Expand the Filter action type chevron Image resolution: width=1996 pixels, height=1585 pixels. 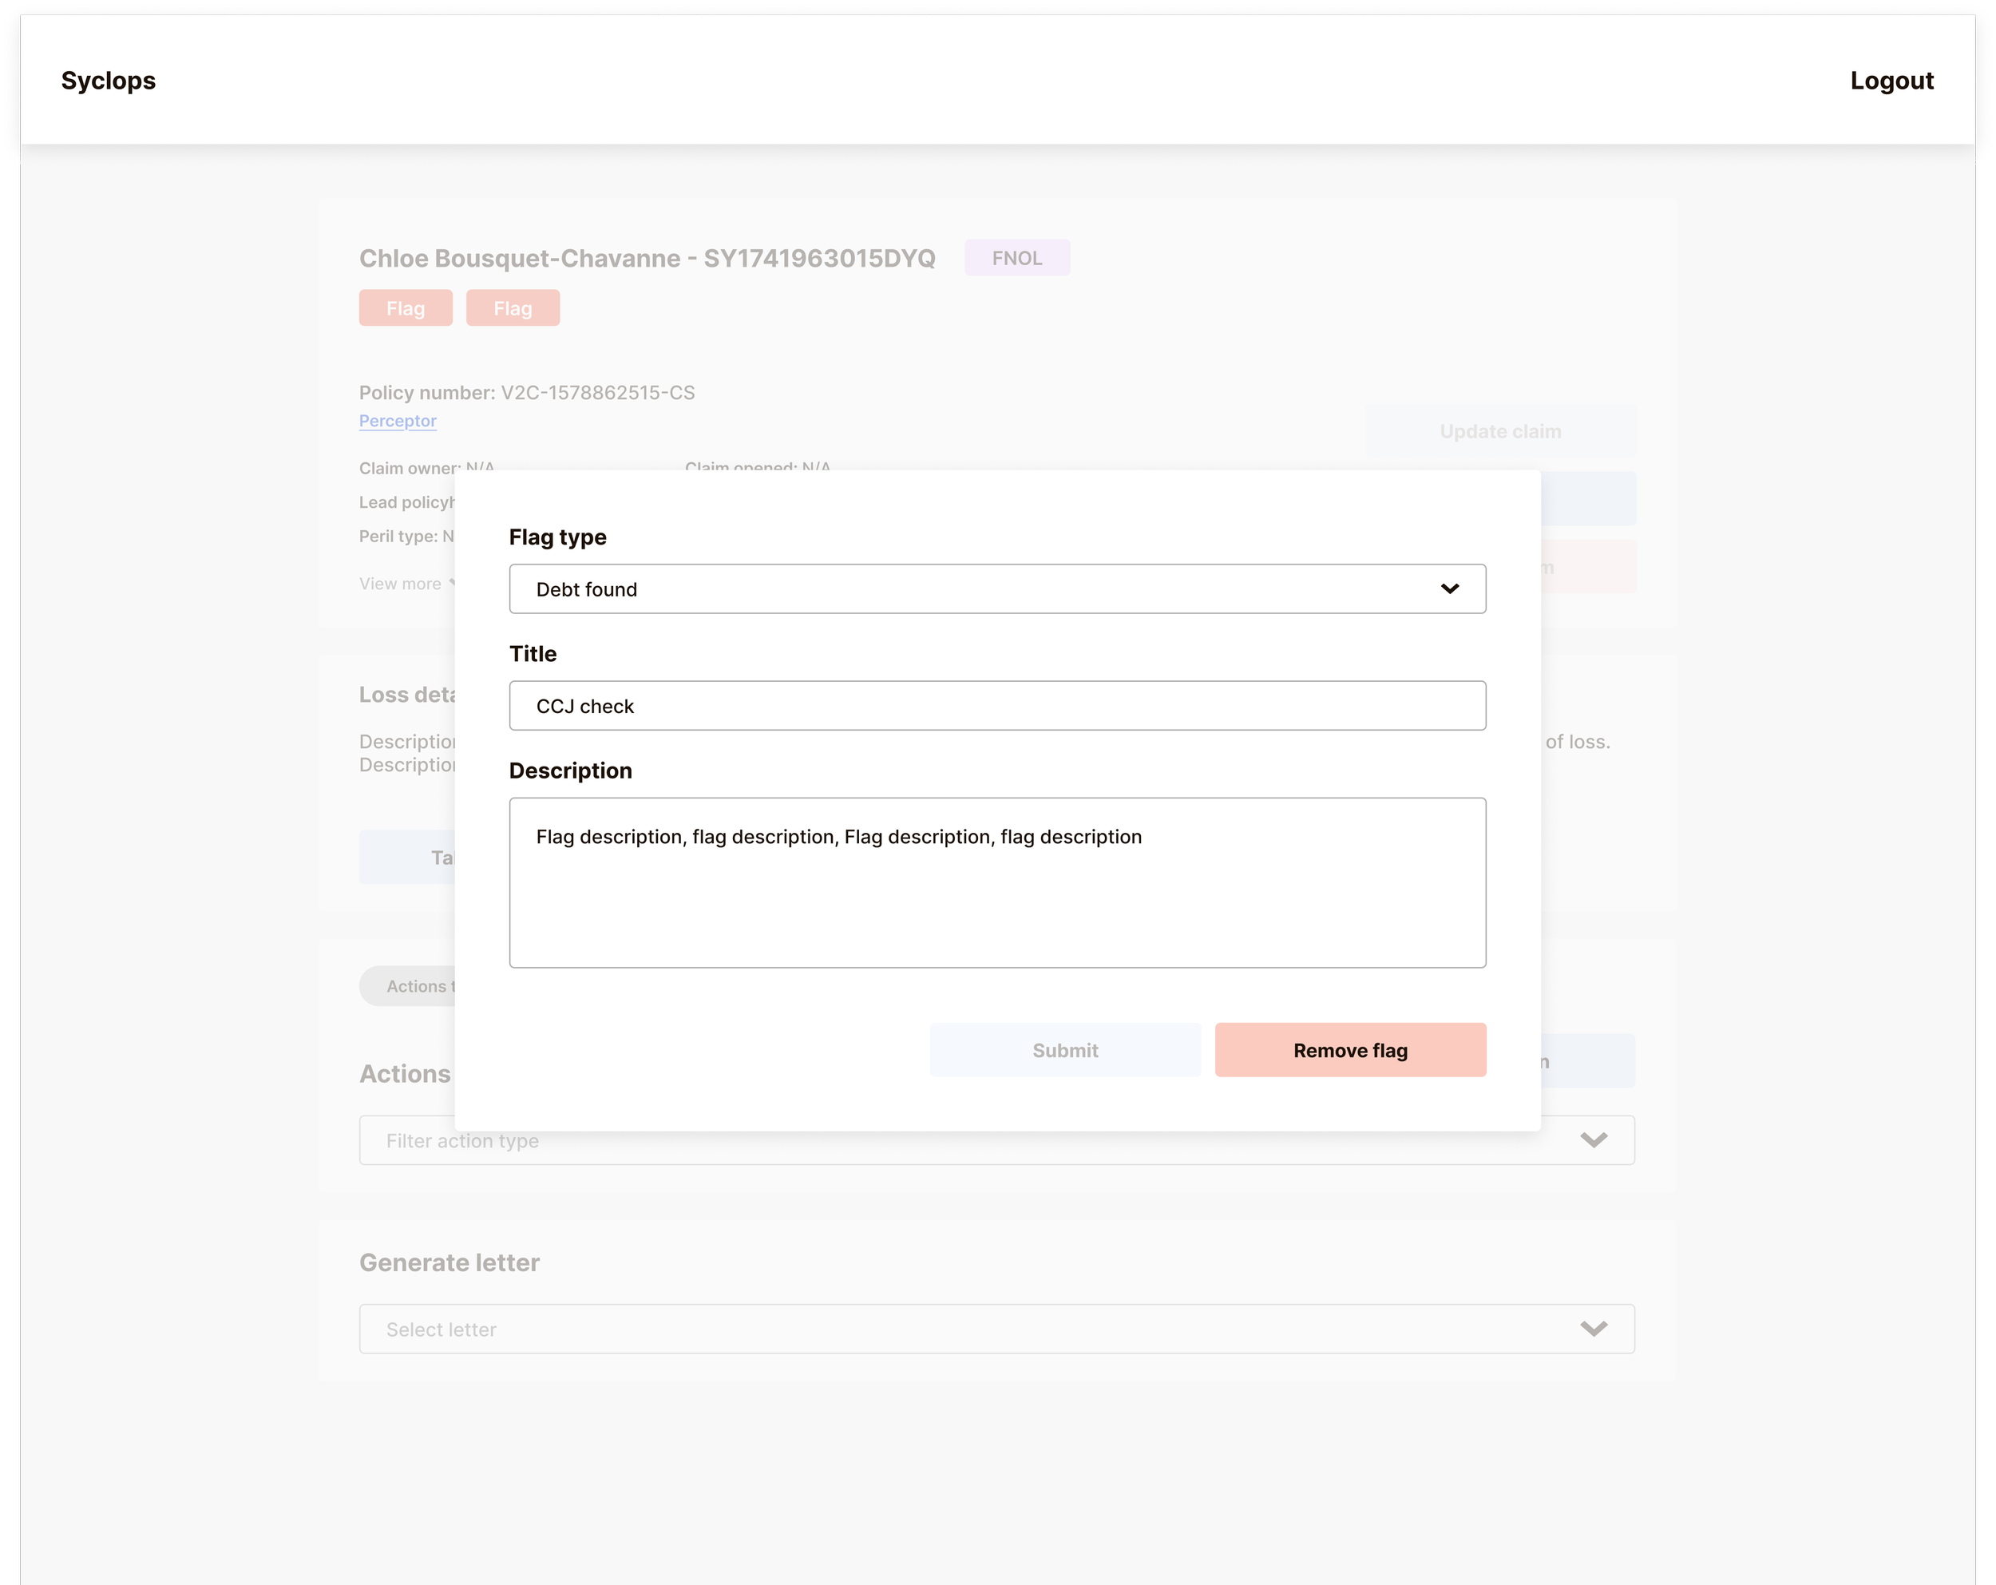click(x=1592, y=1139)
